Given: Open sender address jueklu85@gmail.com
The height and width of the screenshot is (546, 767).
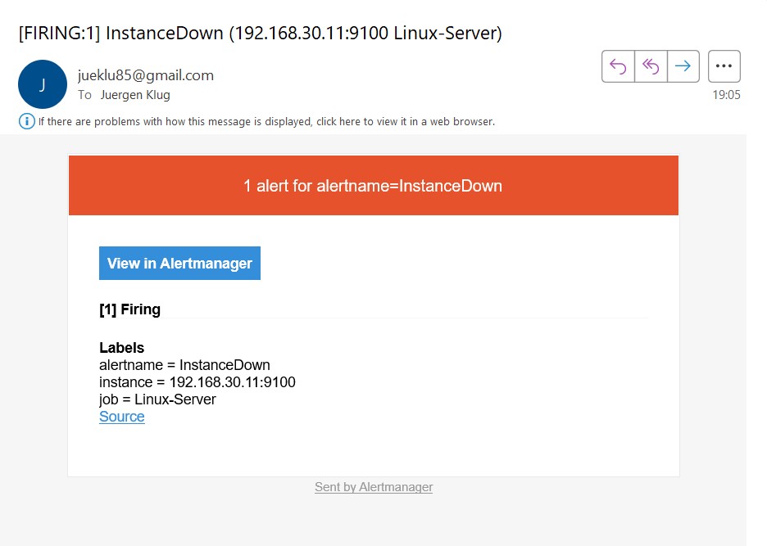Looking at the screenshot, I should (x=145, y=75).
